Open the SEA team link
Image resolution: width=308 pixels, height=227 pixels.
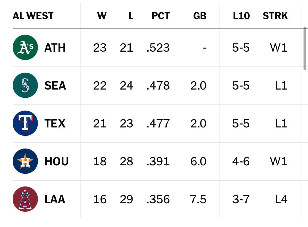tap(55, 86)
